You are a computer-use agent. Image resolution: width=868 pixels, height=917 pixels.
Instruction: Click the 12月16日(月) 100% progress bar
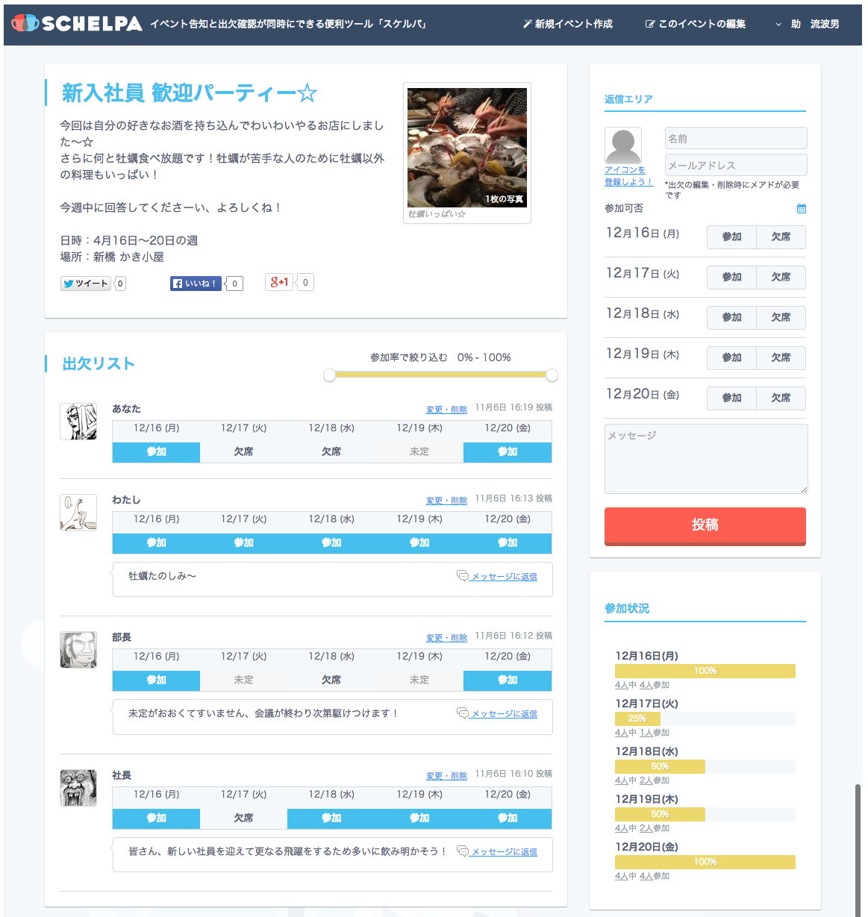705,672
